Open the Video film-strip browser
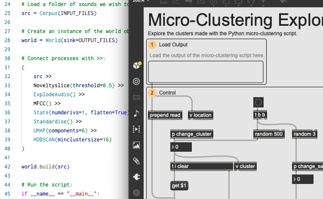This screenshot has width=323, height=199. [136, 129]
